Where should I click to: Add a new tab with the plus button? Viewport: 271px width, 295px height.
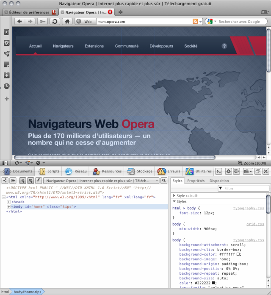pos(120,12)
